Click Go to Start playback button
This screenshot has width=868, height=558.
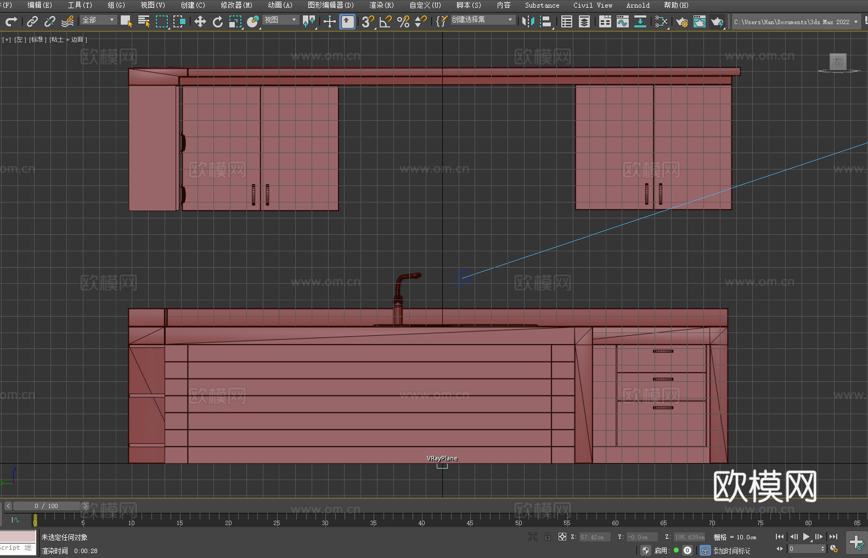780,537
